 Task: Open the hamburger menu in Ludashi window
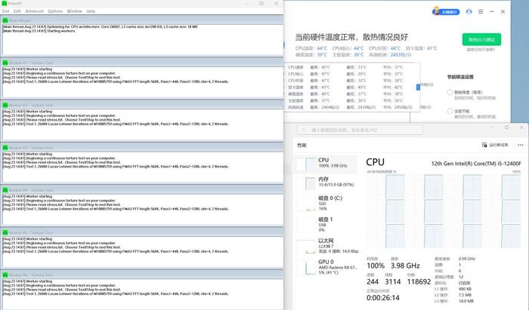click(x=481, y=11)
